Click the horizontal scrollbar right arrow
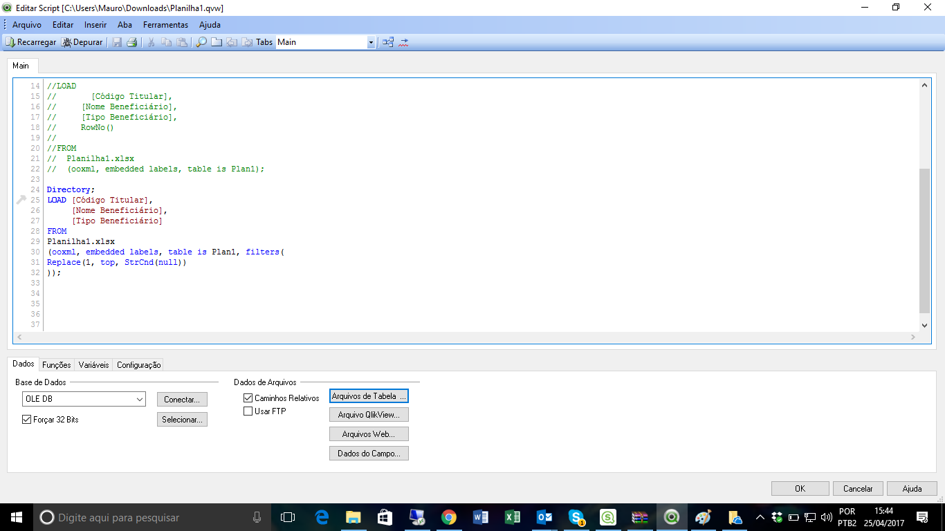945x531 pixels. click(x=912, y=337)
